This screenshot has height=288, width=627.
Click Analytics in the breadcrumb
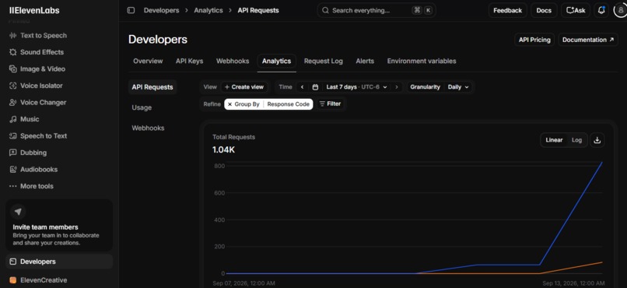(208, 10)
